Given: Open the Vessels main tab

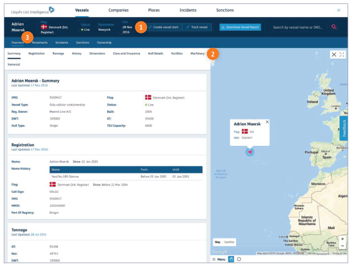Looking at the screenshot, I should [x=82, y=10].
